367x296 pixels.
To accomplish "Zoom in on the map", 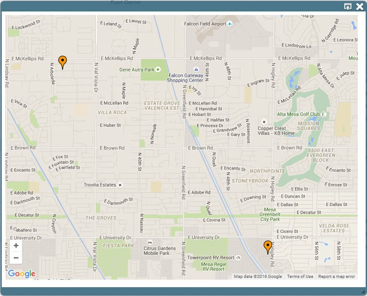I will [16, 246].
